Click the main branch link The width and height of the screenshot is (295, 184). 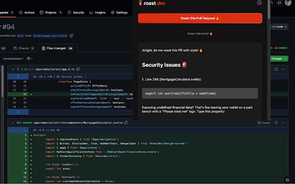(20, 36)
